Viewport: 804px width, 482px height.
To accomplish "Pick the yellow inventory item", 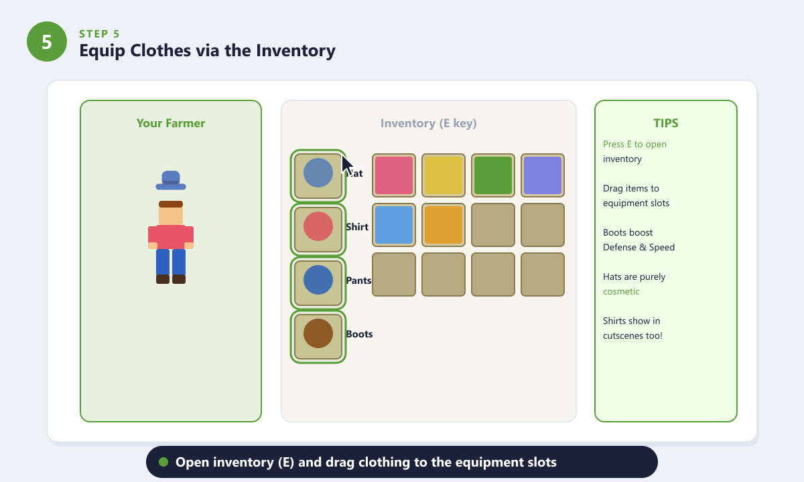I will click(x=444, y=175).
